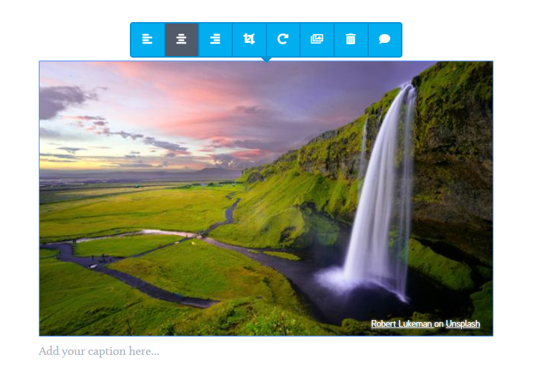Click the word 'on' in the photo credit
The image size is (543, 377).
(x=439, y=324)
